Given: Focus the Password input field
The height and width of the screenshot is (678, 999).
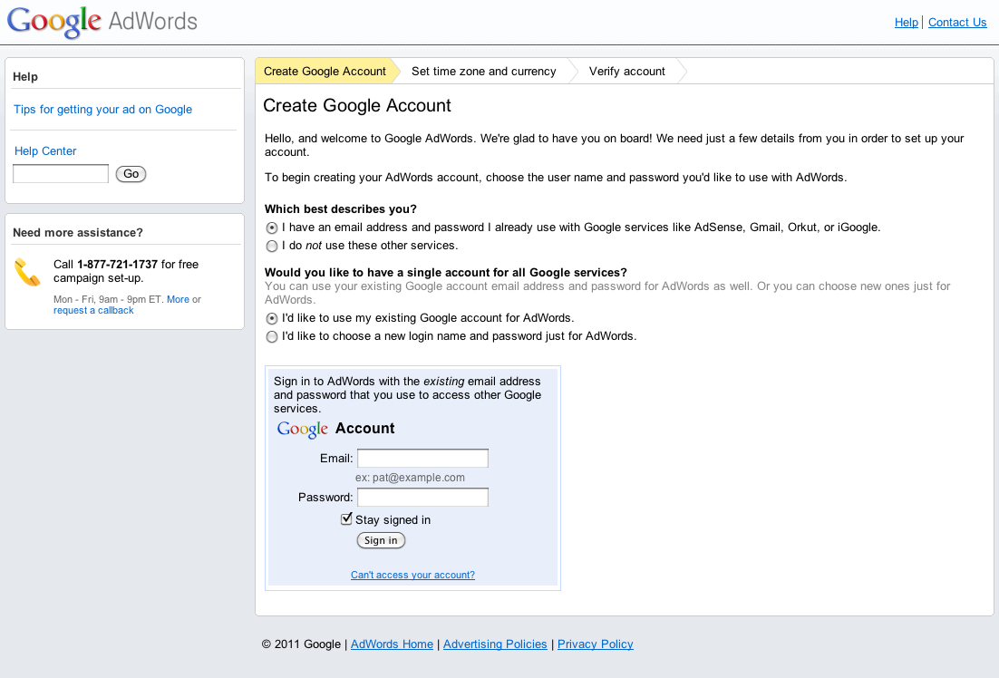Looking at the screenshot, I should (423, 497).
